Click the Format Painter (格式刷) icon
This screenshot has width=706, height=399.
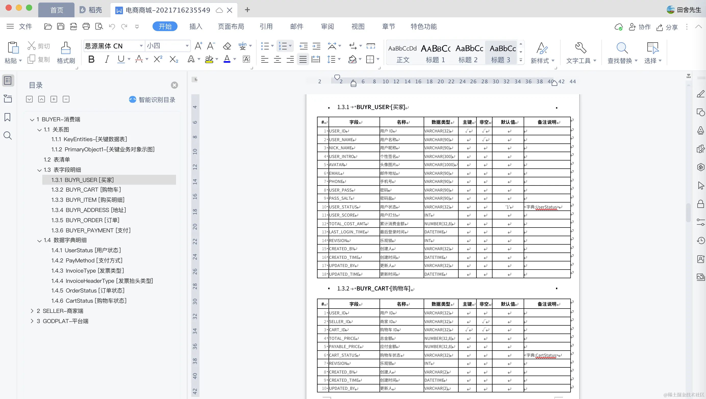tap(66, 48)
